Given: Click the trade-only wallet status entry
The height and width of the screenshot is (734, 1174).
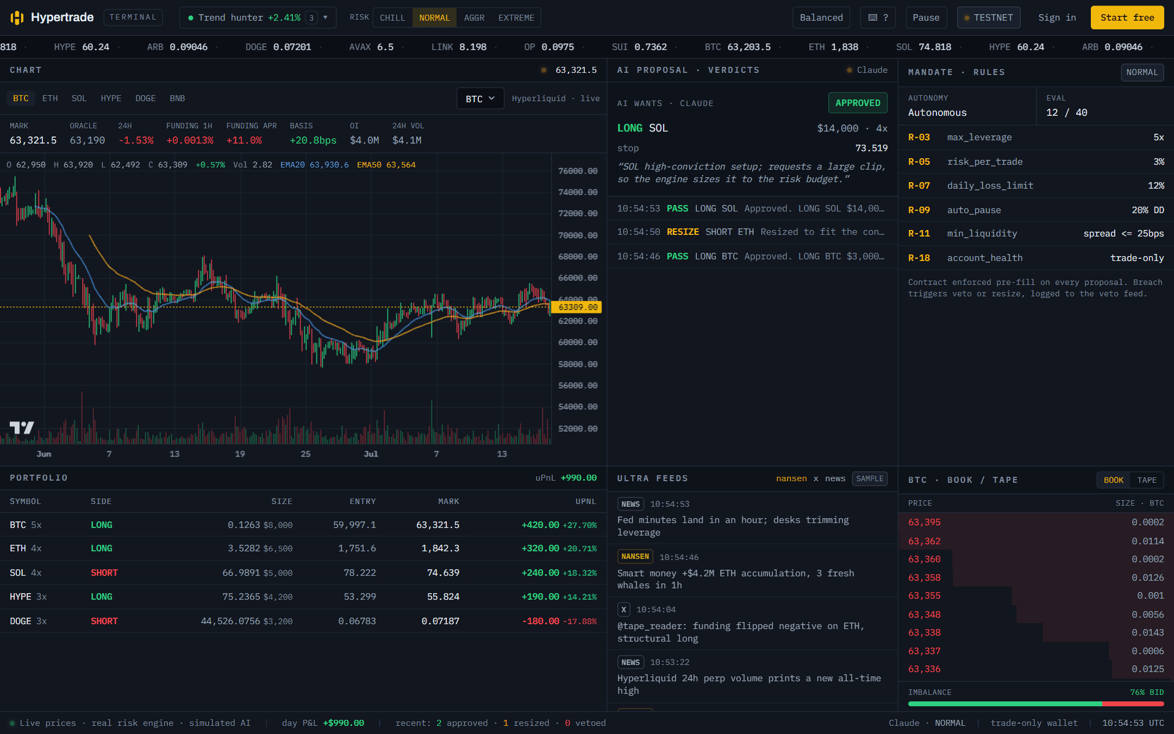Looking at the screenshot, I should (1034, 723).
